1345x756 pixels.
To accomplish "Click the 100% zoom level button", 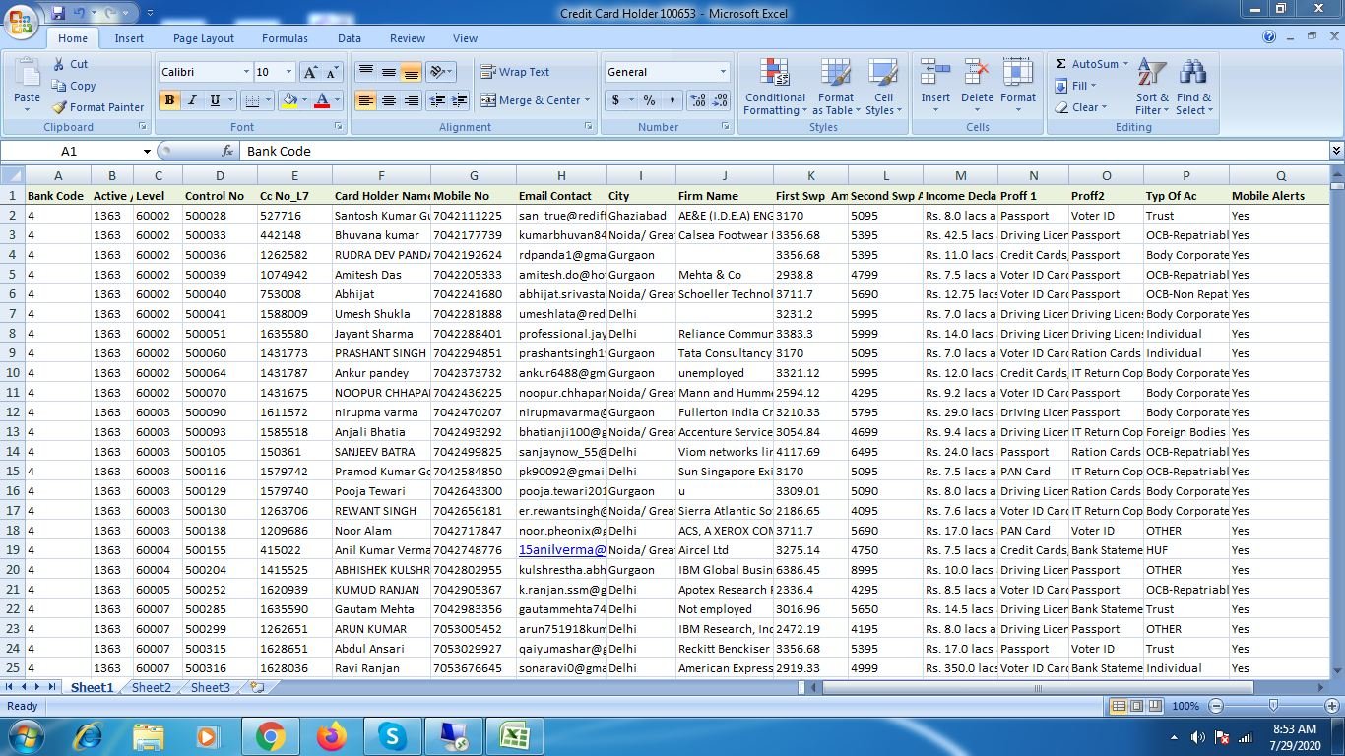I will 1185,707.
